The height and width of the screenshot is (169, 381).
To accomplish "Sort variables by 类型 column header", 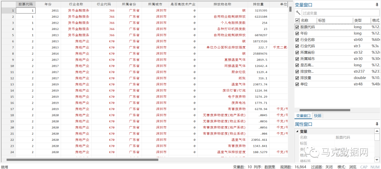I will point(362,20).
